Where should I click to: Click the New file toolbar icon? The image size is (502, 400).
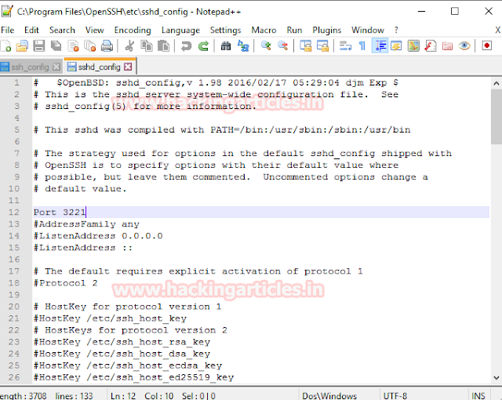pos(6,46)
